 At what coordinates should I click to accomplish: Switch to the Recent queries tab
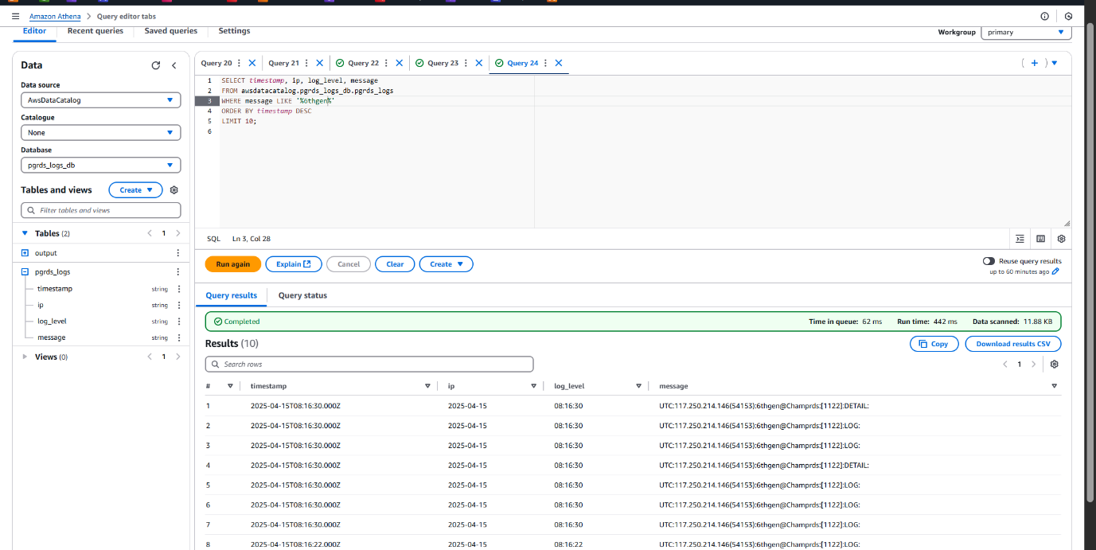(96, 31)
